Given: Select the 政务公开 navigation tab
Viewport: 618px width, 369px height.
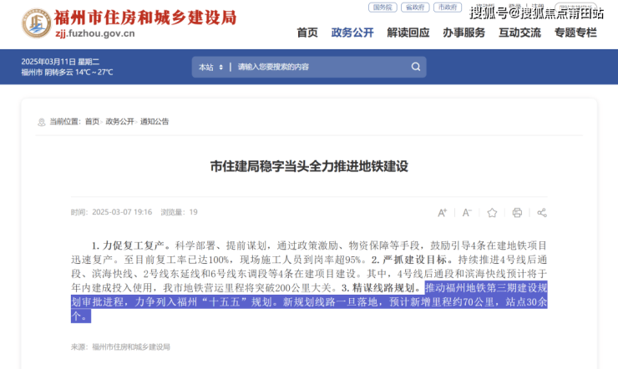Looking at the screenshot, I should point(352,33).
